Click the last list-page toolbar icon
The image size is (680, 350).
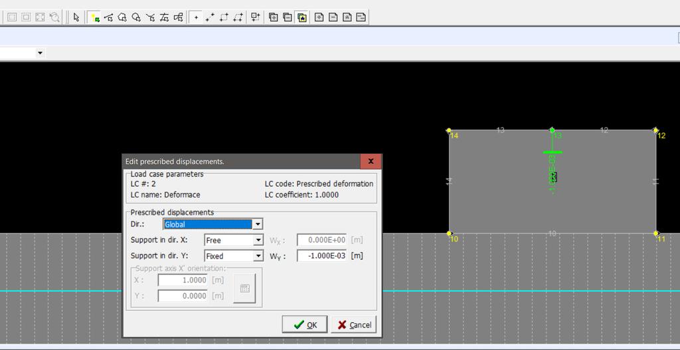(x=361, y=17)
